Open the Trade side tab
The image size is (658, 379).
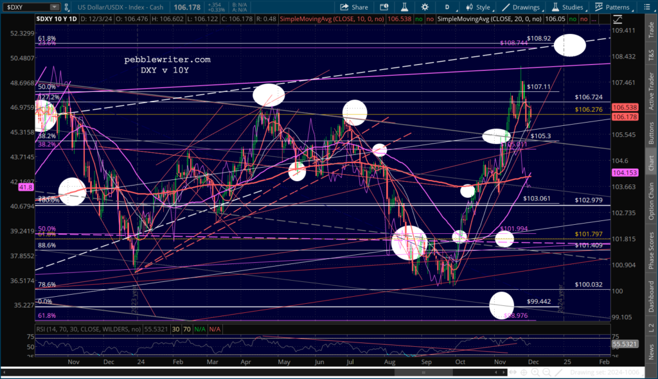[651, 30]
